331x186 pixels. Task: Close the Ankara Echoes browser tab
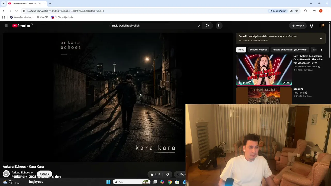click(x=44, y=4)
